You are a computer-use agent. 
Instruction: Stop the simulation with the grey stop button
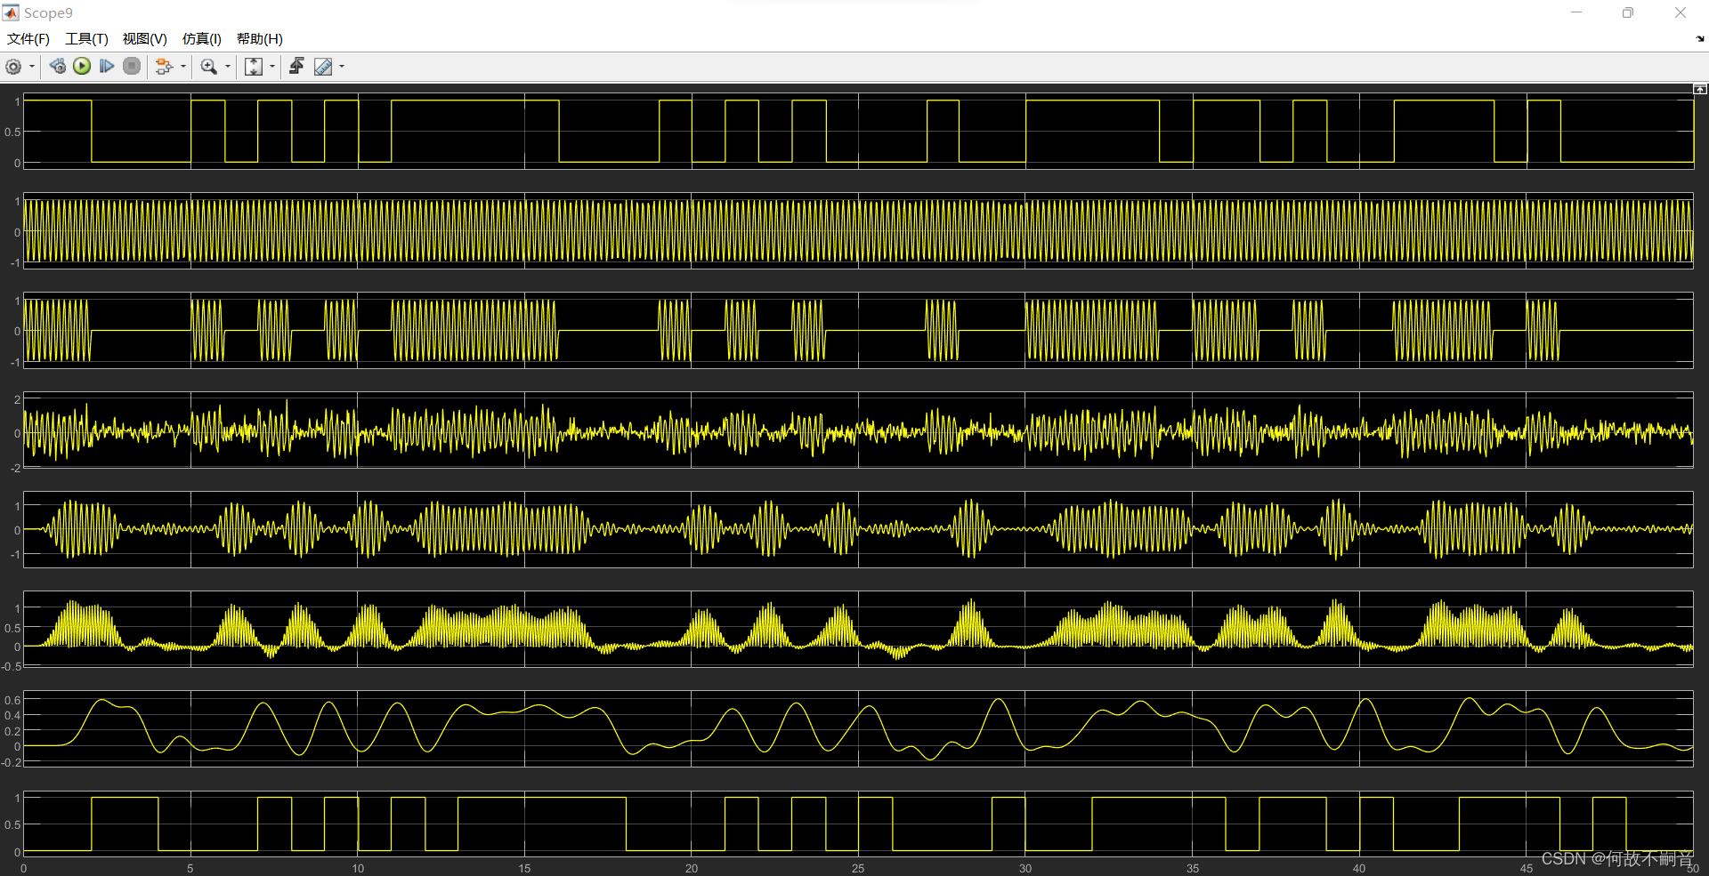click(x=132, y=66)
